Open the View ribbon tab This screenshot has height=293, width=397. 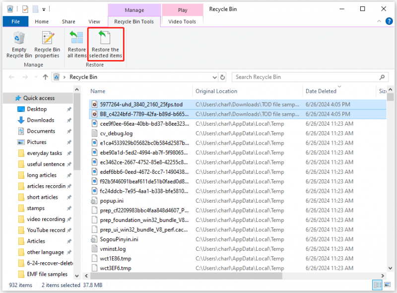(x=94, y=21)
